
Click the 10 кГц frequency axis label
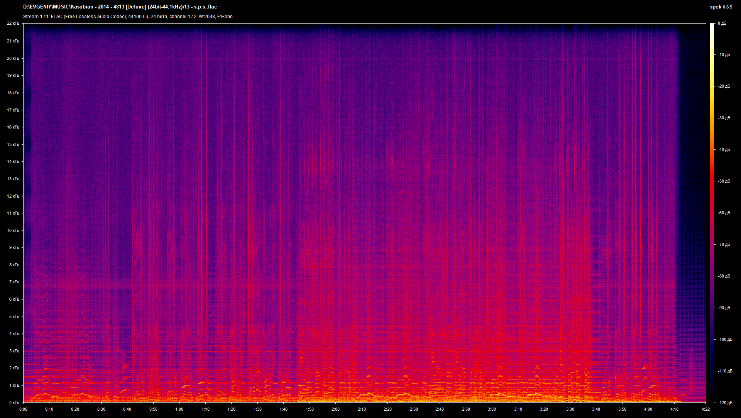(x=13, y=230)
